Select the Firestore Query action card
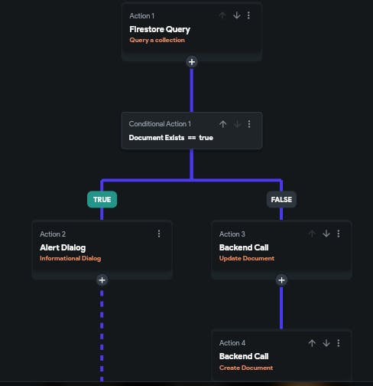This screenshot has height=386, width=373. (192, 31)
